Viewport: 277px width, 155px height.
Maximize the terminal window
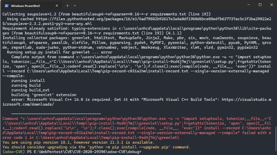(x=260, y=5)
